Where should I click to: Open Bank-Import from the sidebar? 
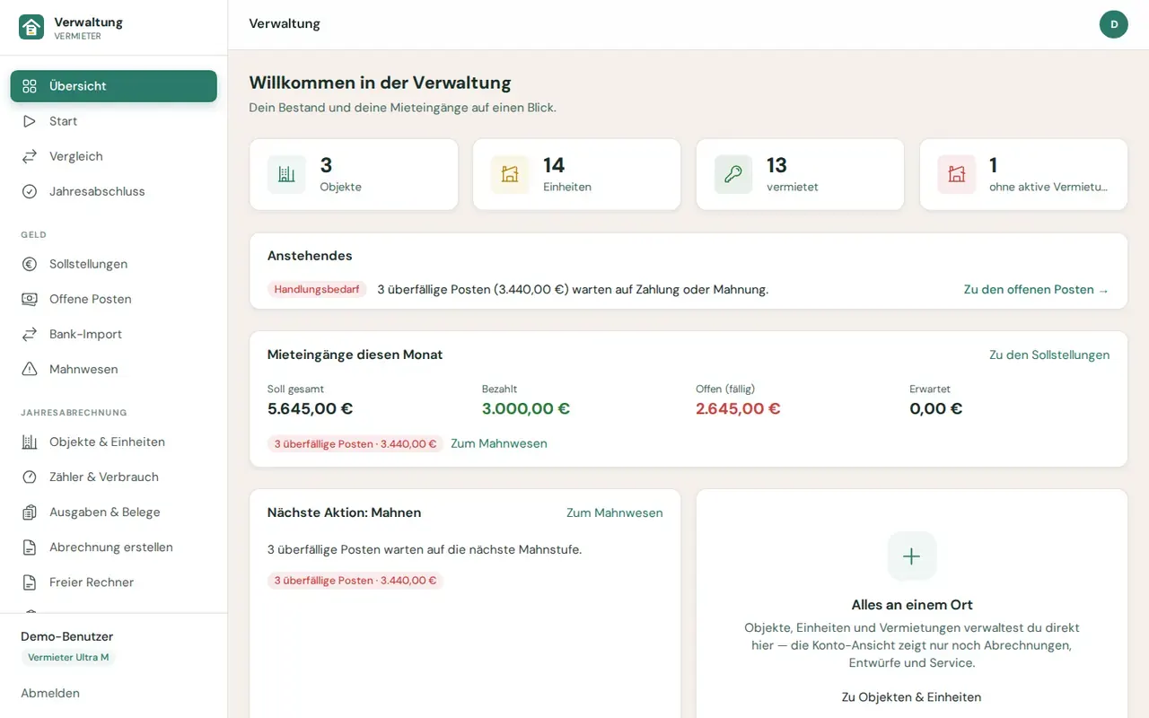(114, 334)
